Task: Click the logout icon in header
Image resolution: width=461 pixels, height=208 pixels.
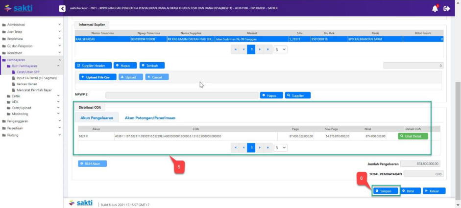Action: (446, 8)
